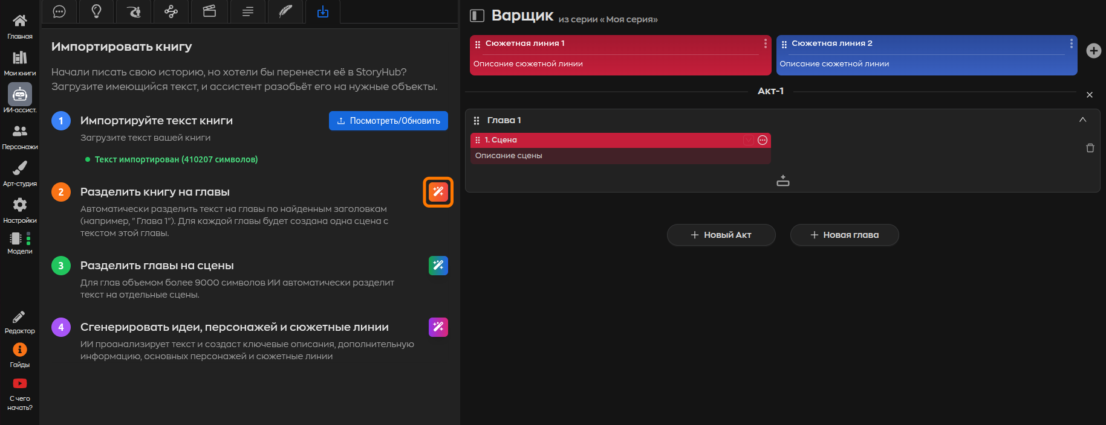Viewport: 1106px width, 425px height.
Task: Open options menu of Сюжетная линия 2
Action: point(1071,43)
